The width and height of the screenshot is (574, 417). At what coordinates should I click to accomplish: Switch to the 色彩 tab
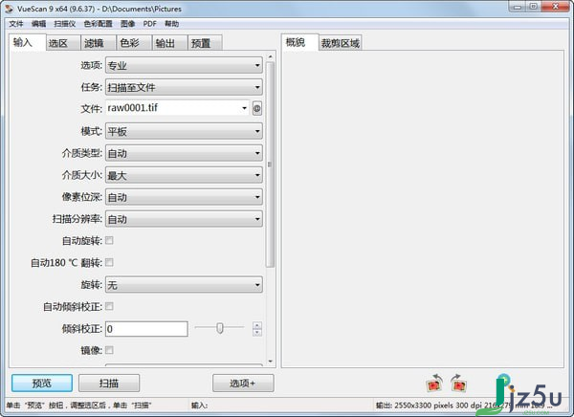click(x=134, y=43)
